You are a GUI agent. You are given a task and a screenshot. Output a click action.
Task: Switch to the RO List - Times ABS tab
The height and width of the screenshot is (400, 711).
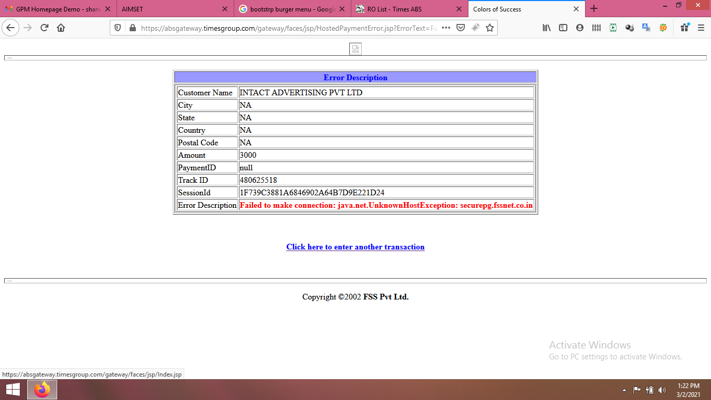click(401, 9)
